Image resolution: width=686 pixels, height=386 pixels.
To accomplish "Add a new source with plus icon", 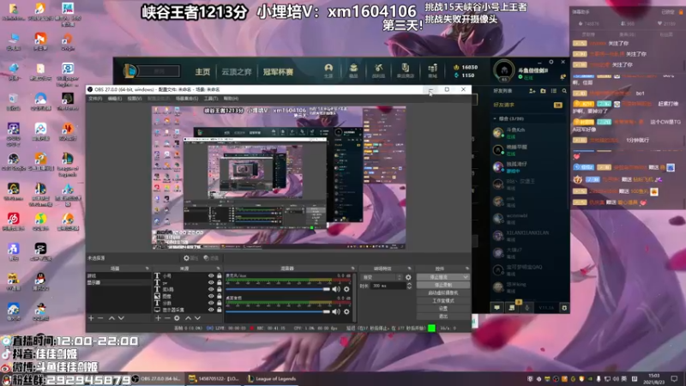I will point(158,318).
